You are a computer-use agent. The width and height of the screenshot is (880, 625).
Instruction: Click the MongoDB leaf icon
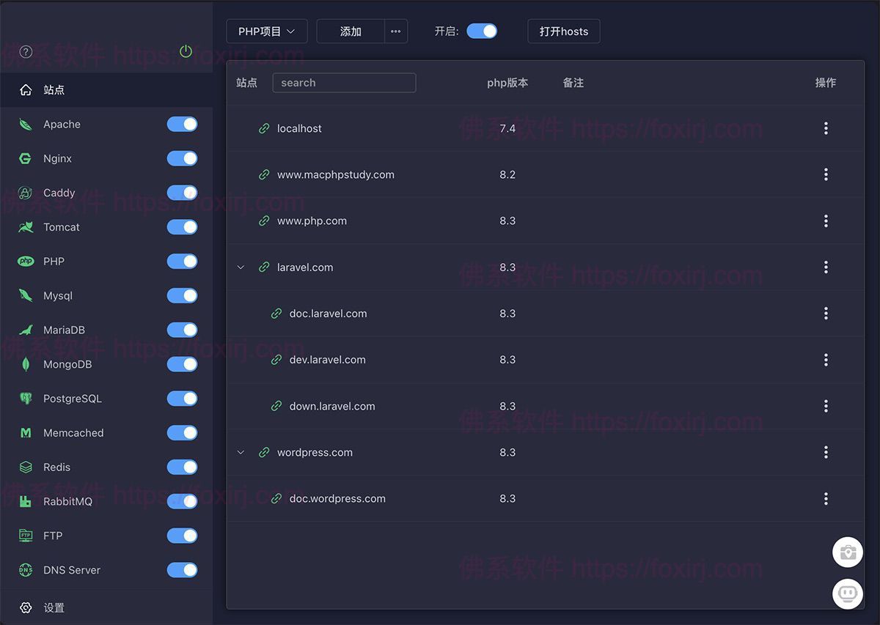(25, 364)
